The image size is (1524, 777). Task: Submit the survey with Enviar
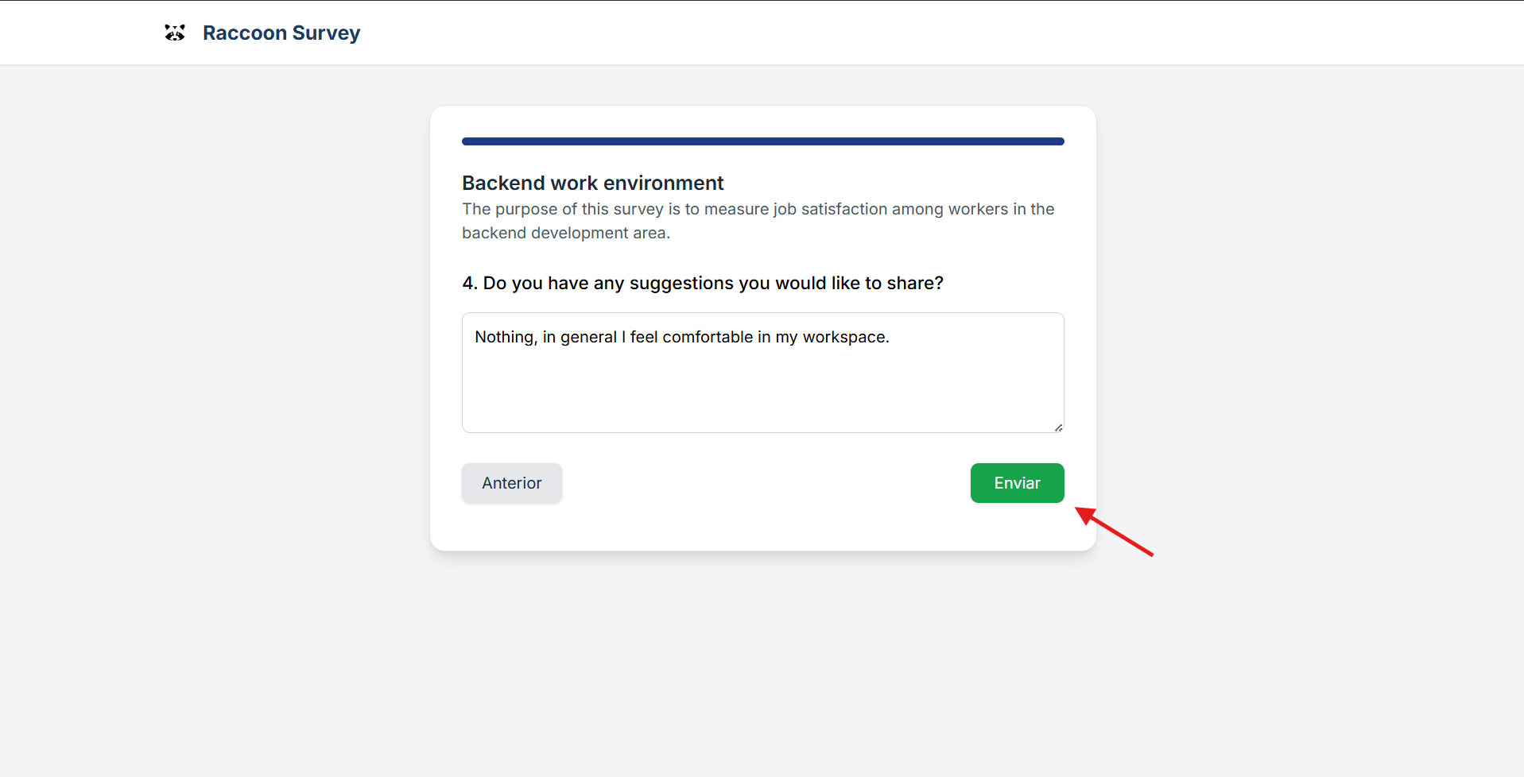point(1017,483)
